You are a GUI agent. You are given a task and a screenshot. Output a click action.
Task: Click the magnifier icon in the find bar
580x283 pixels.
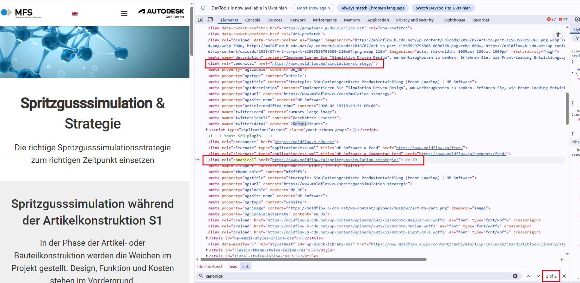201,276
